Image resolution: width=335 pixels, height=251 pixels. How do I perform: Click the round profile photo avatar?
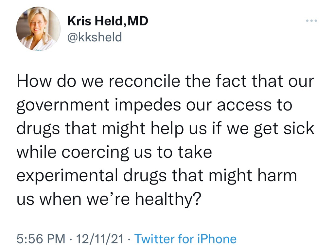click(x=38, y=29)
